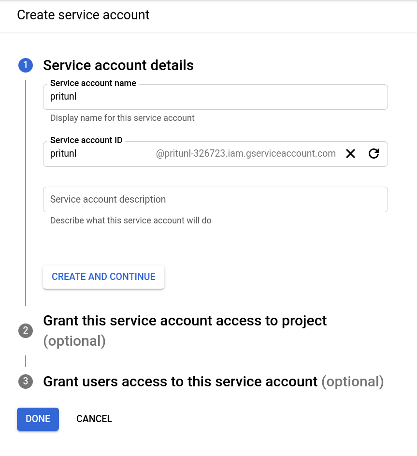
Task: Click the Service account name floating label
Action: coord(93,83)
